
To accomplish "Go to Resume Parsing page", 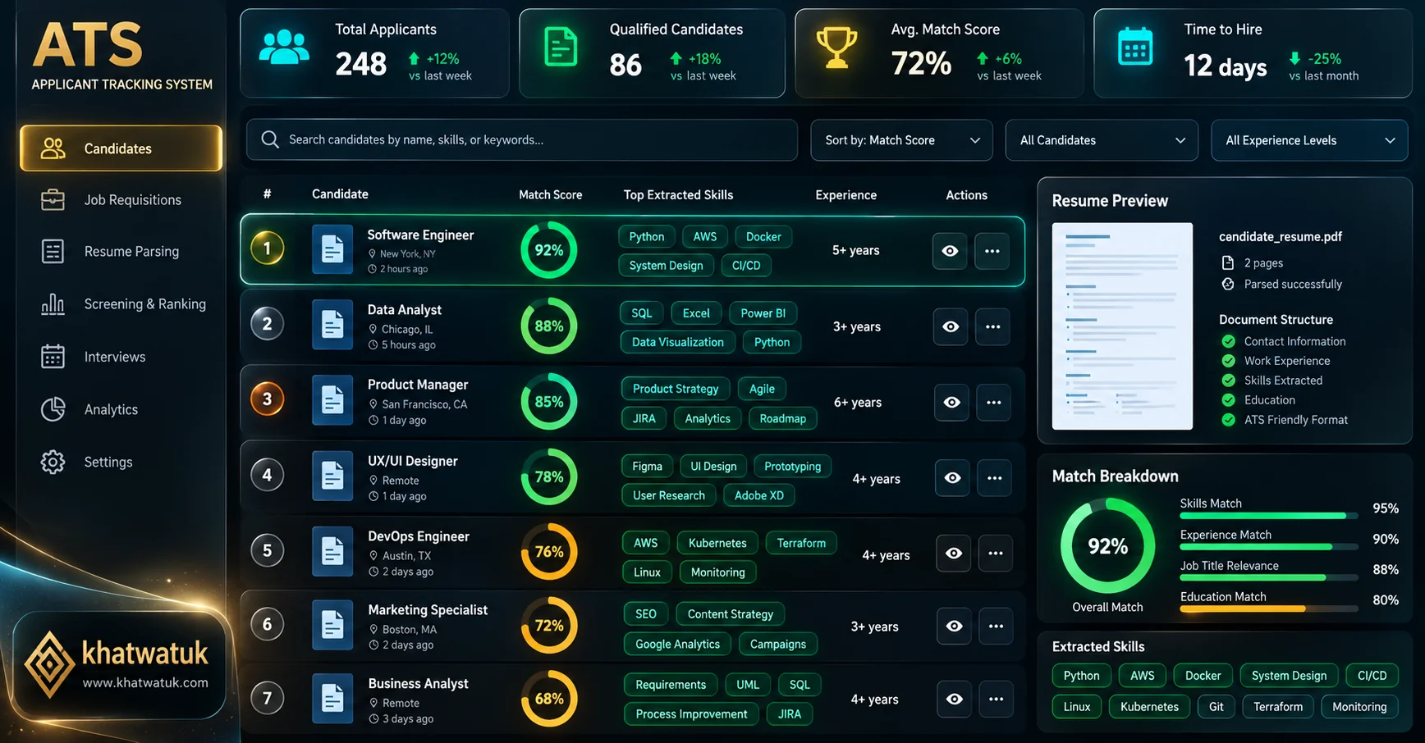I will point(131,252).
